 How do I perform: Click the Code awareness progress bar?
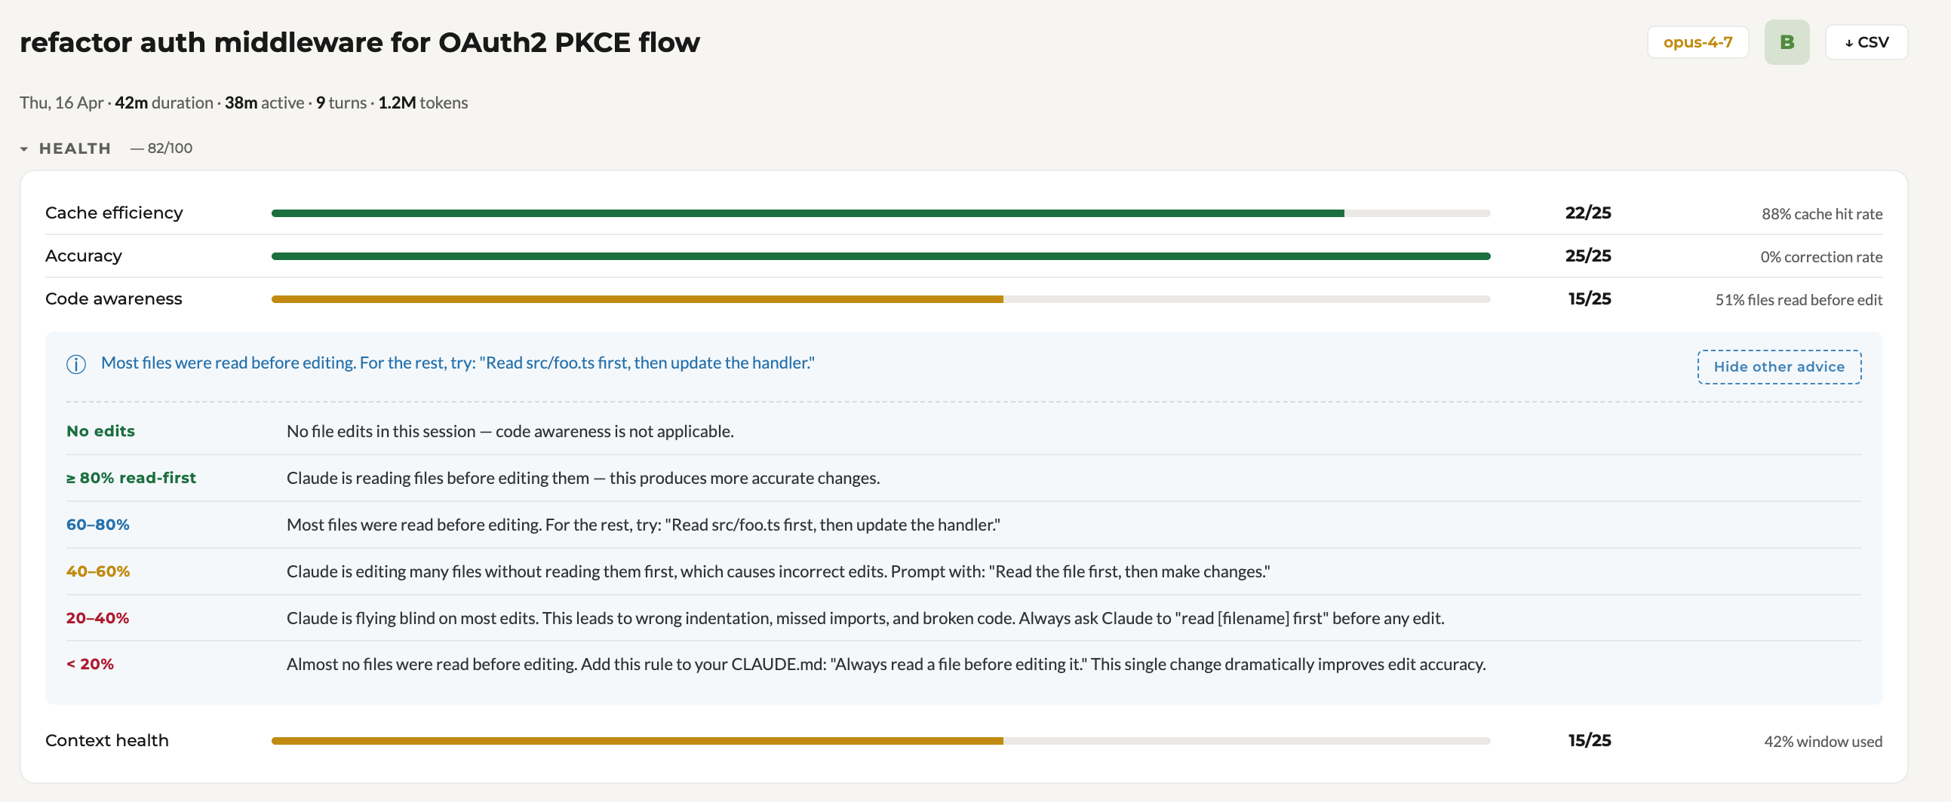point(880,299)
